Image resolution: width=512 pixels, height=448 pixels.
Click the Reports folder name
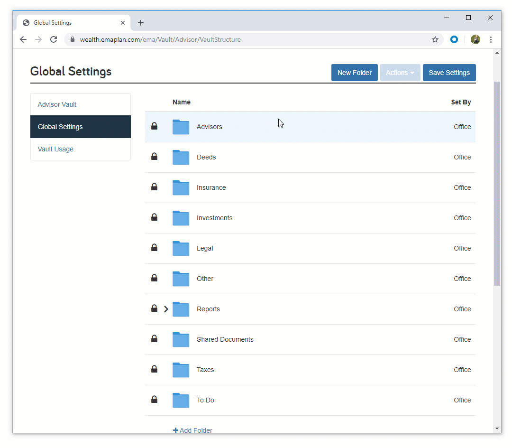click(x=208, y=309)
